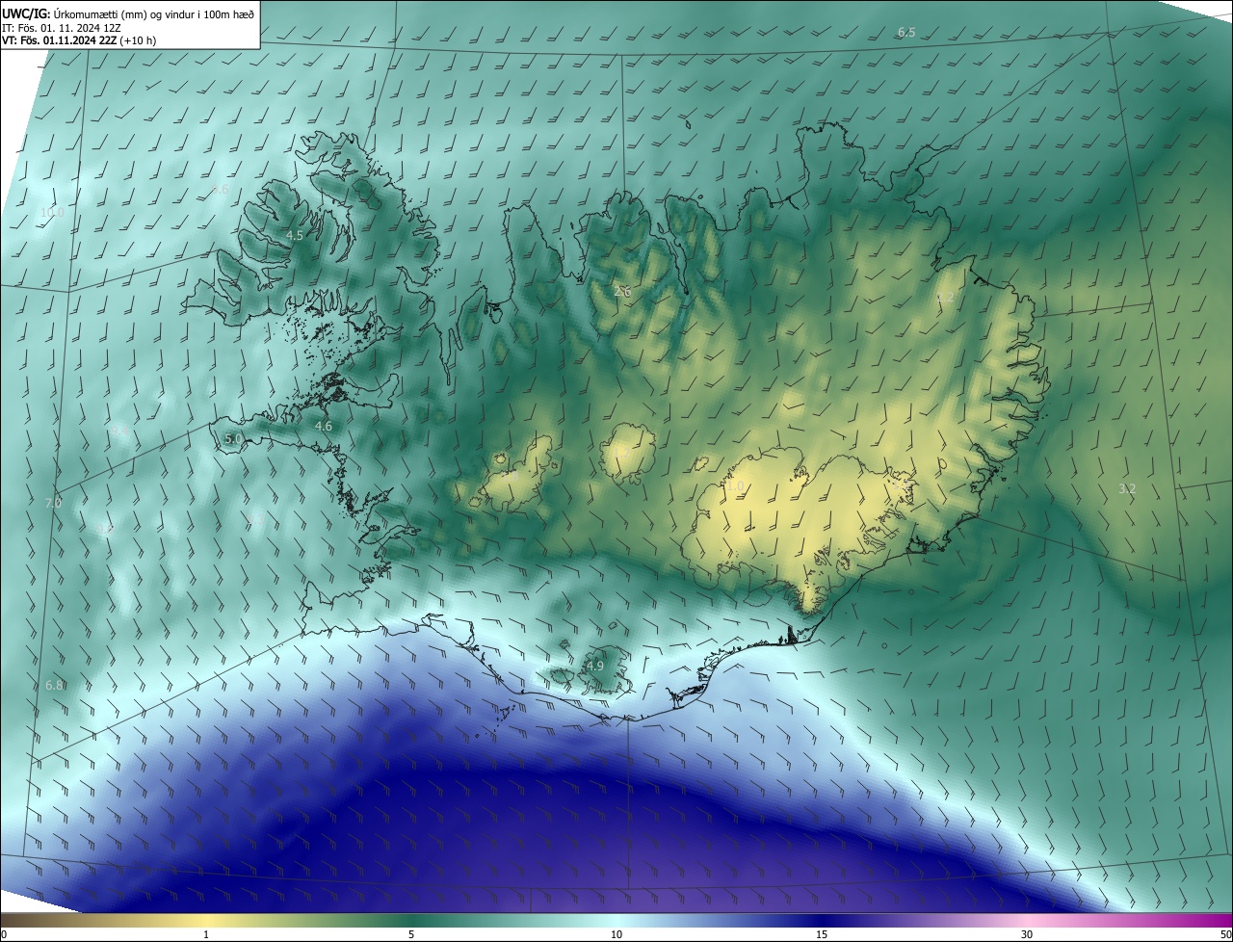
Task: Pick the yellow color above the 1 tick
Action: point(206,920)
